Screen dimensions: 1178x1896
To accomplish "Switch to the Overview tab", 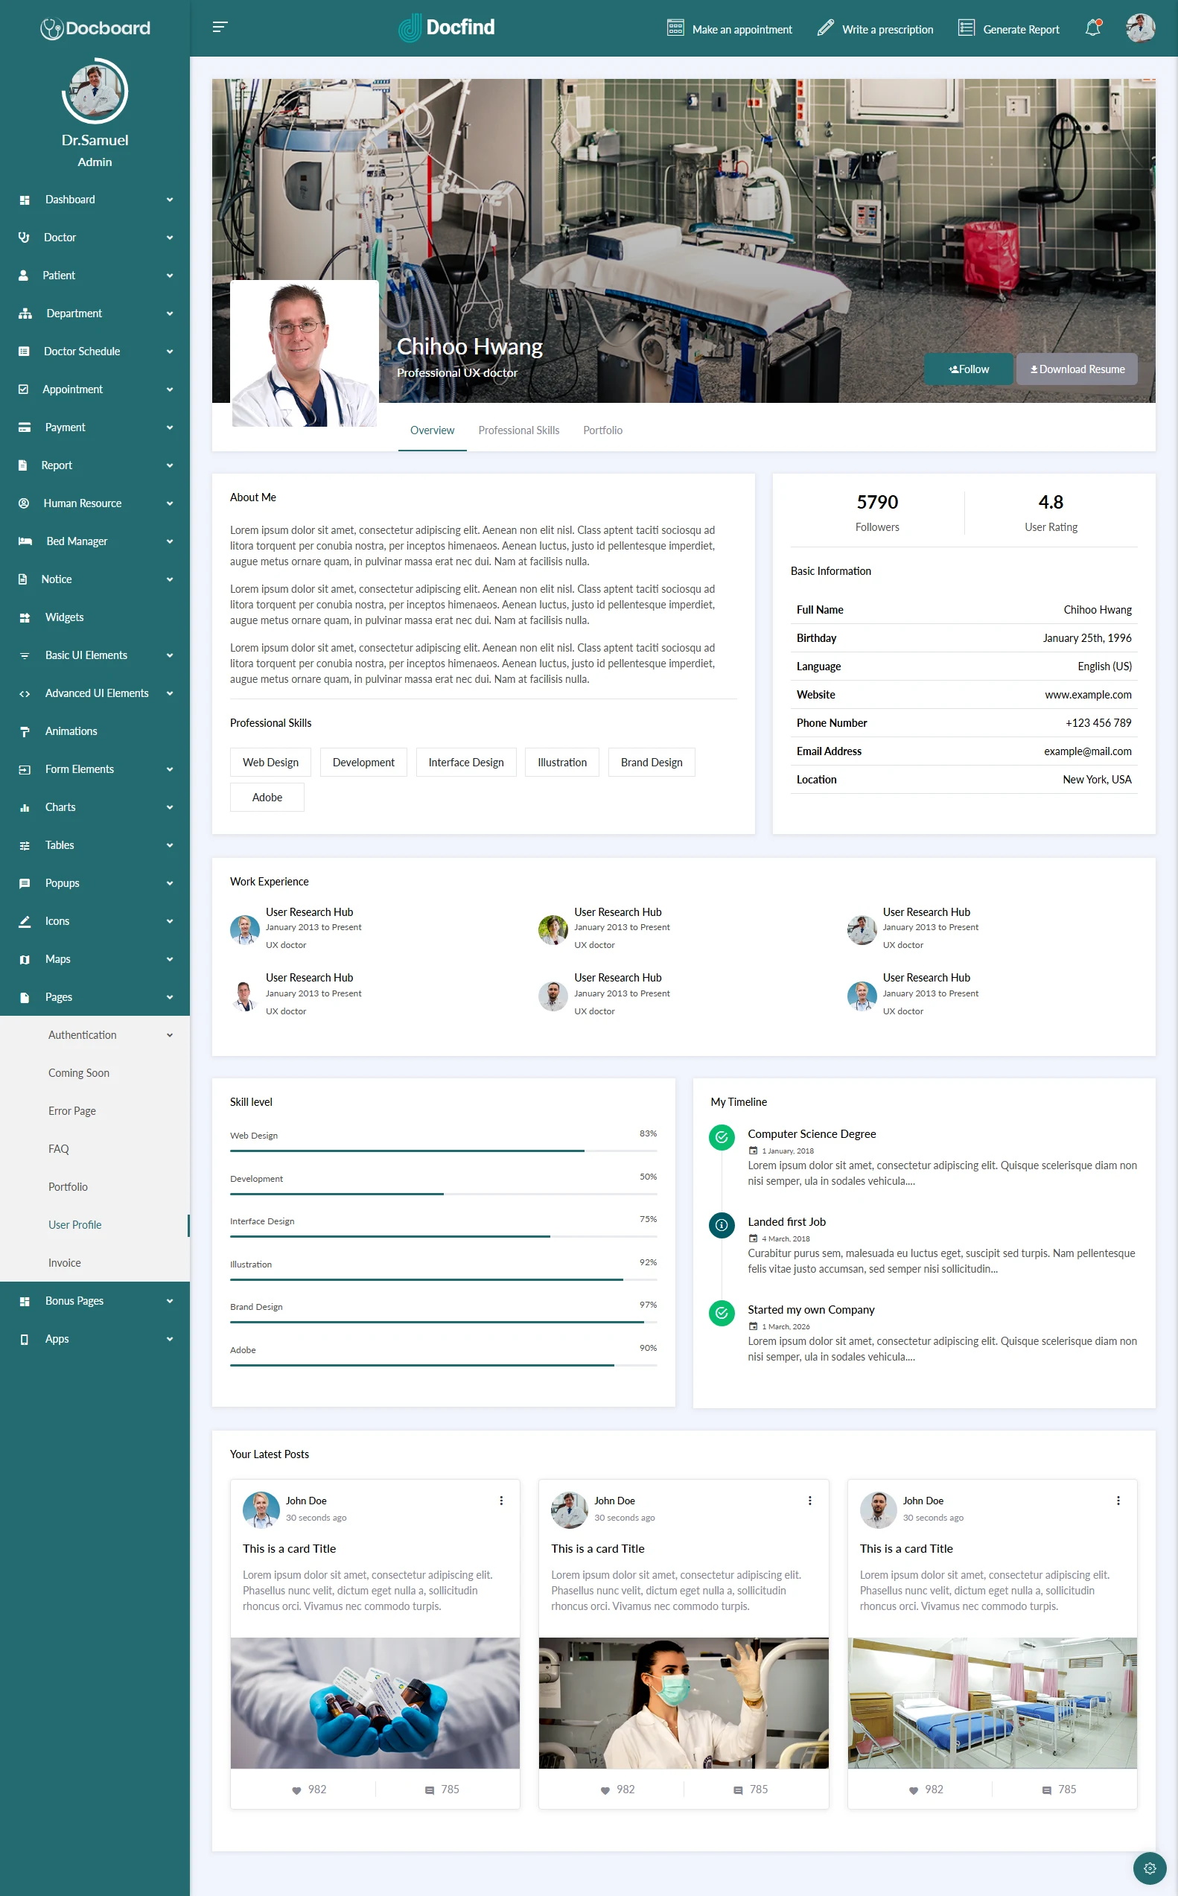I will point(433,430).
